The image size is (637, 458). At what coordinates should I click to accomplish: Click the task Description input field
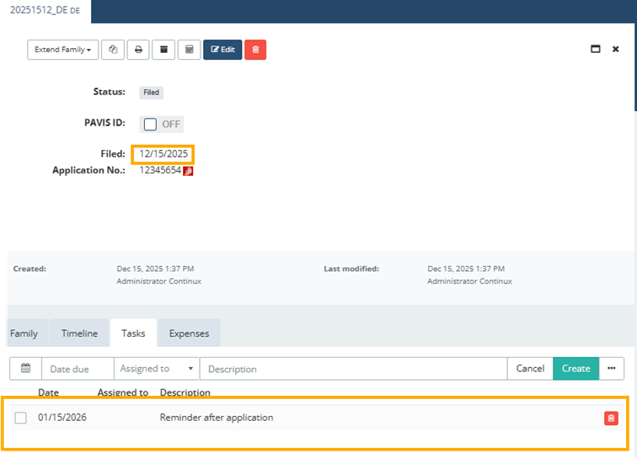353,369
